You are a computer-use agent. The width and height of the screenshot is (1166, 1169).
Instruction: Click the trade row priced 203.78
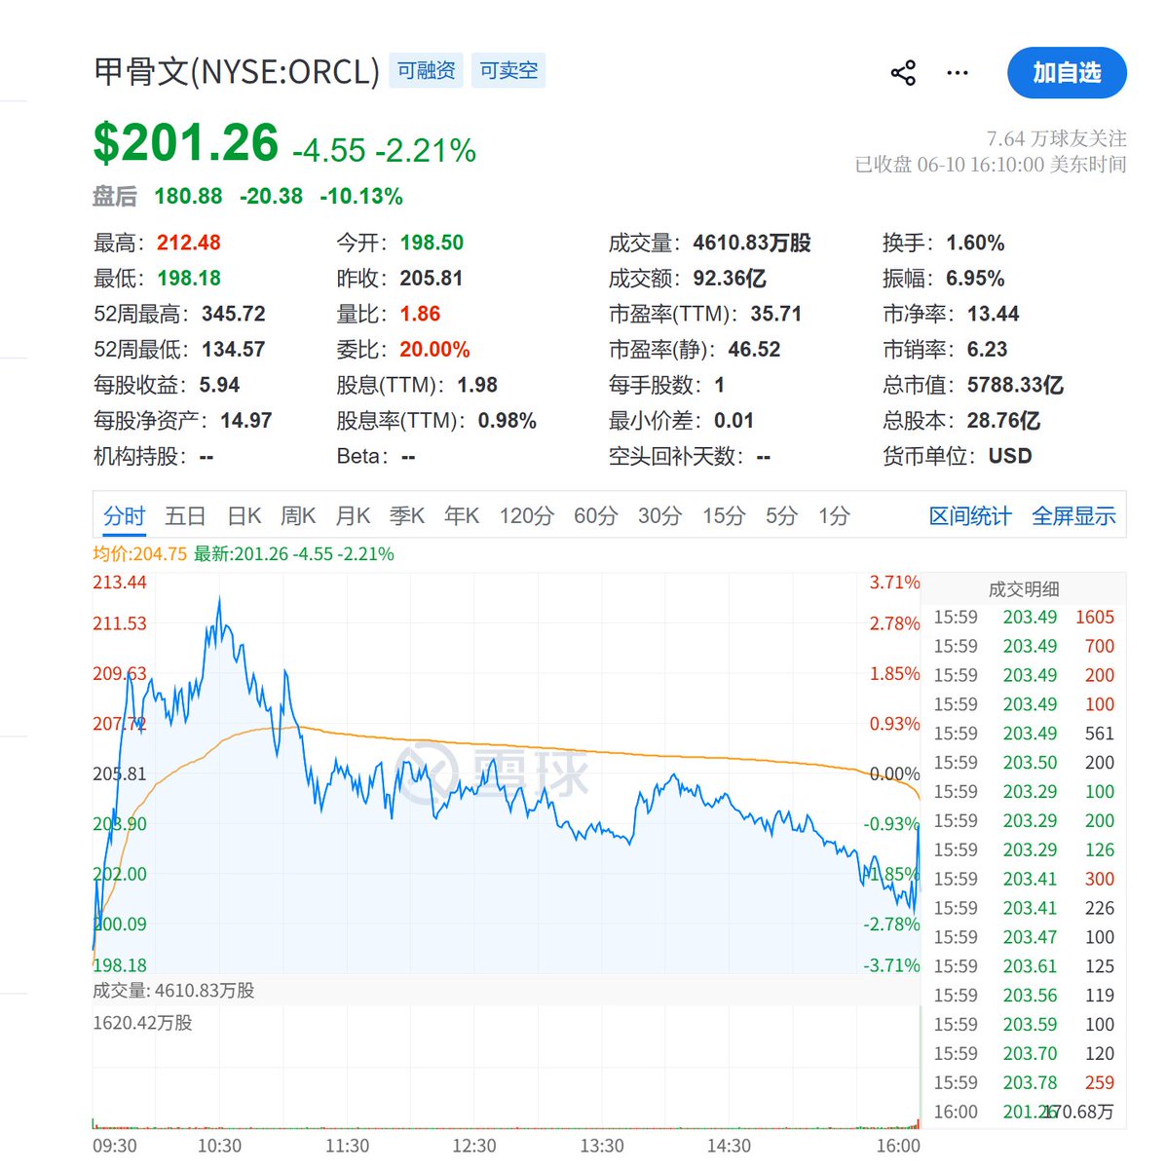1024,1082
